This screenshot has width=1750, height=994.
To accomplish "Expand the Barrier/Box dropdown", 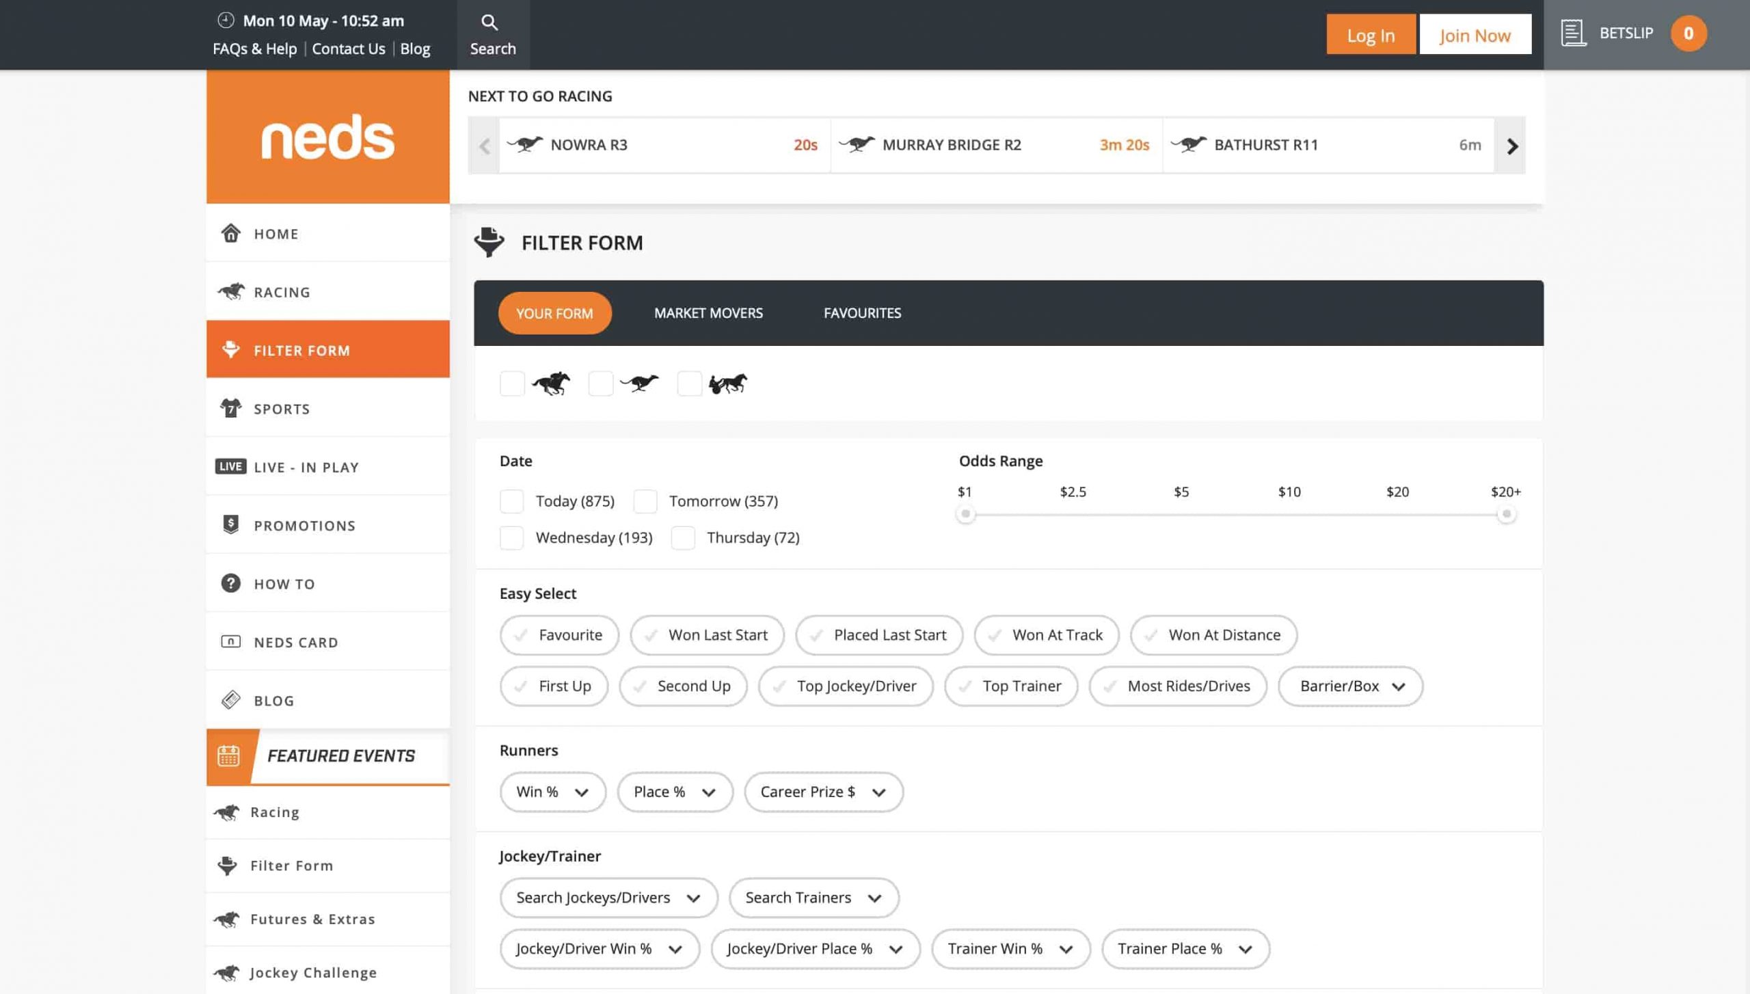I will 1350,686.
